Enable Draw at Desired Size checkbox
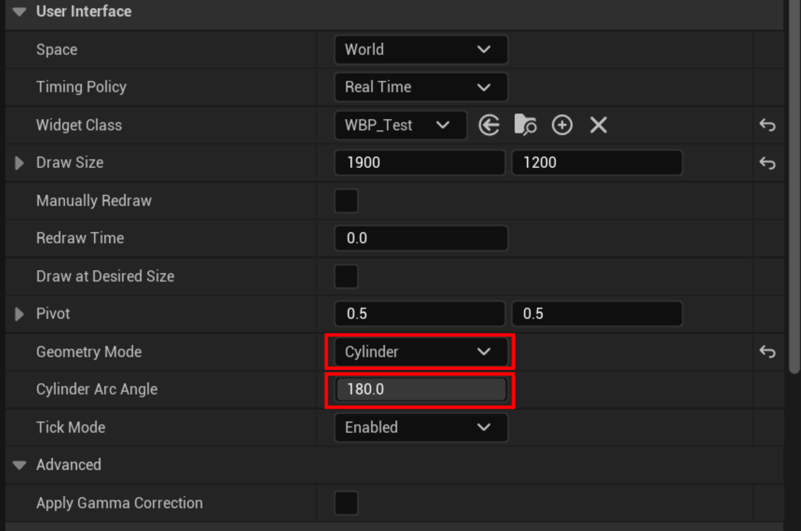 [x=346, y=276]
